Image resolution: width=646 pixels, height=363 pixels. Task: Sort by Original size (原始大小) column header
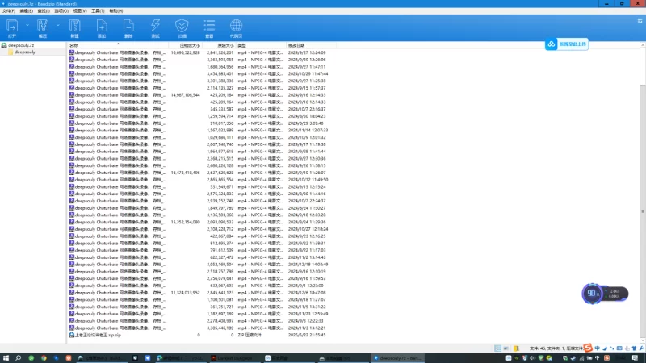coord(219,45)
